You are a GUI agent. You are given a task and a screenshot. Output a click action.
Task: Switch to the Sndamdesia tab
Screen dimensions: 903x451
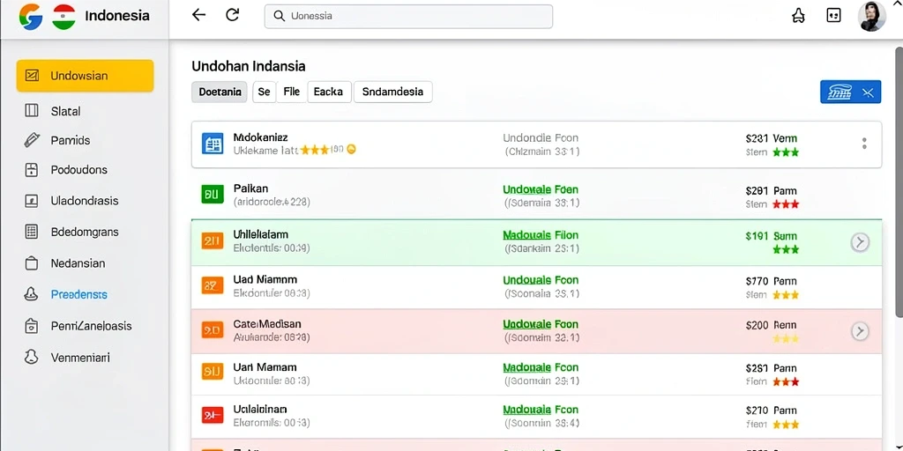click(x=392, y=92)
